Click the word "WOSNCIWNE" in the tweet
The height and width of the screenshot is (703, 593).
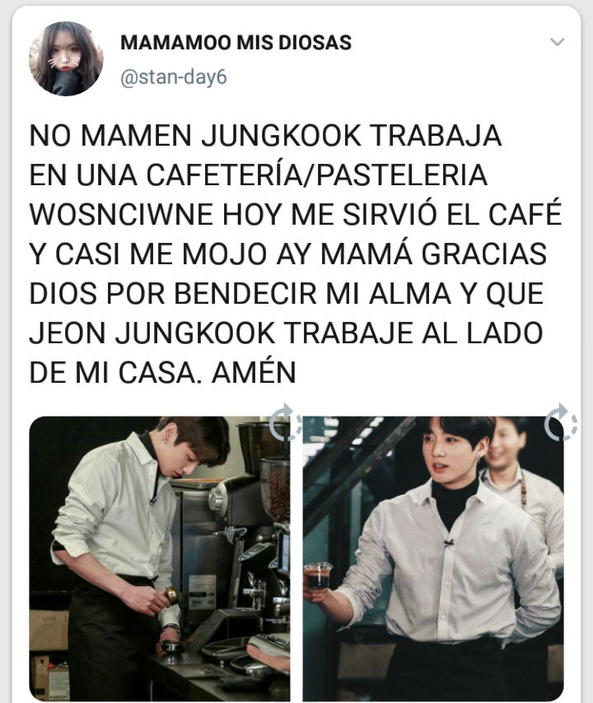[x=121, y=214]
